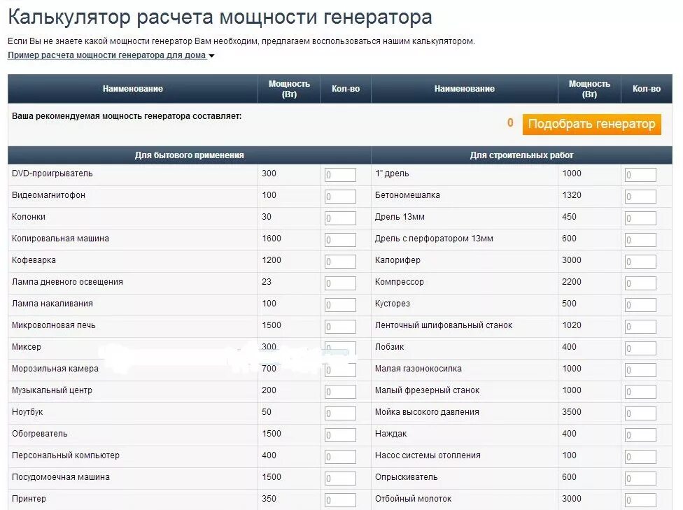Click quantity field for Посудомоечная машина
683x510 pixels.
tap(340, 479)
